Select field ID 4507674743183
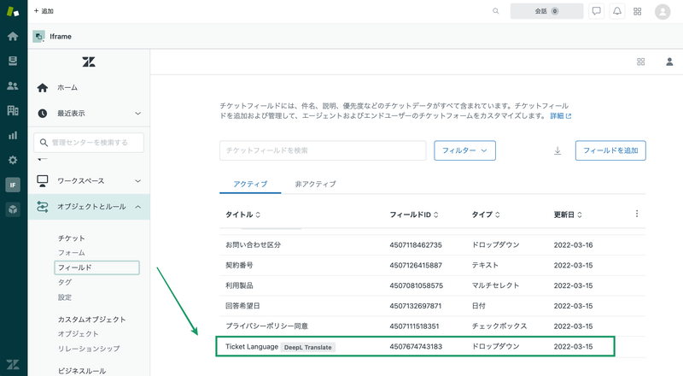683x376 pixels. (x=416, y=347)
